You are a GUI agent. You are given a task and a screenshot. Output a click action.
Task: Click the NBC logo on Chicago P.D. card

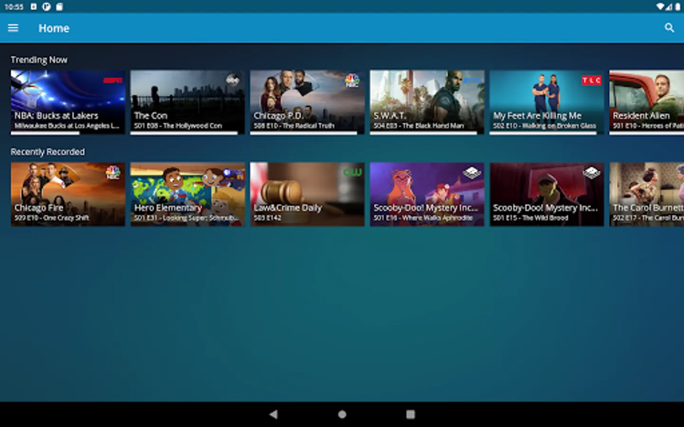click(352, 80)
